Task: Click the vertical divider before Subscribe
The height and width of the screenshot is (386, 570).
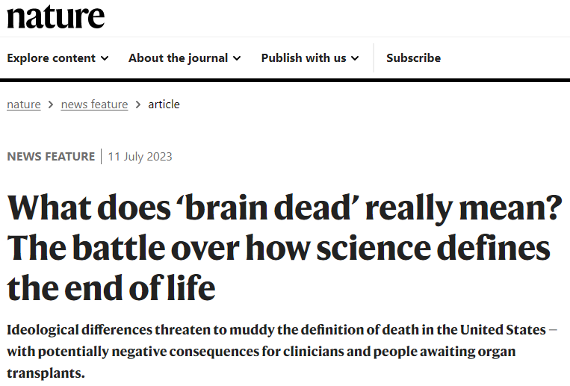Action: click(x=374, y=58)
